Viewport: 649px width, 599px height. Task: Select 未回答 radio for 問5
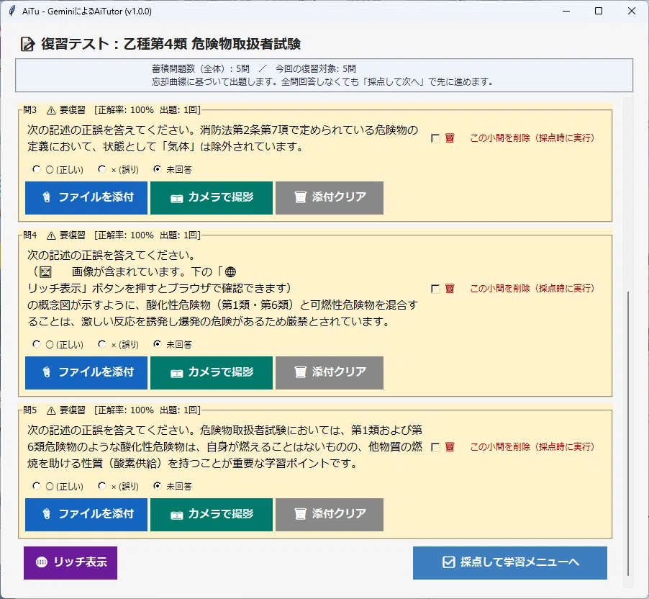(x=158, y=486)
